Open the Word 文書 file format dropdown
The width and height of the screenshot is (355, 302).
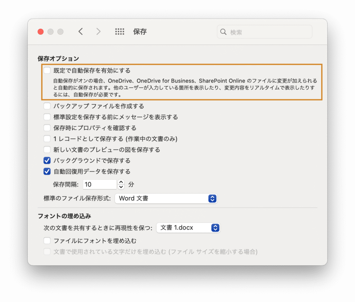(x=166, y=199)
